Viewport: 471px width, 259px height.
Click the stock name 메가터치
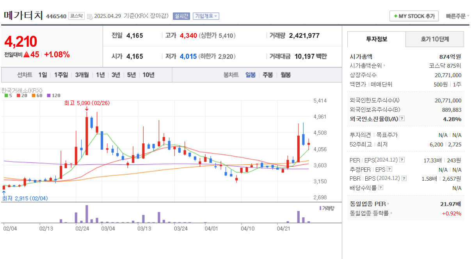pos(23,16)
